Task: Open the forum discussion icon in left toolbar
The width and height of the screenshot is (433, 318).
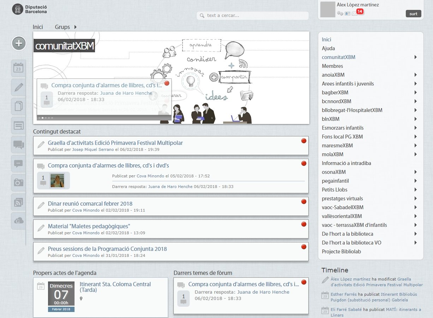Action: [x=18, y=145]
